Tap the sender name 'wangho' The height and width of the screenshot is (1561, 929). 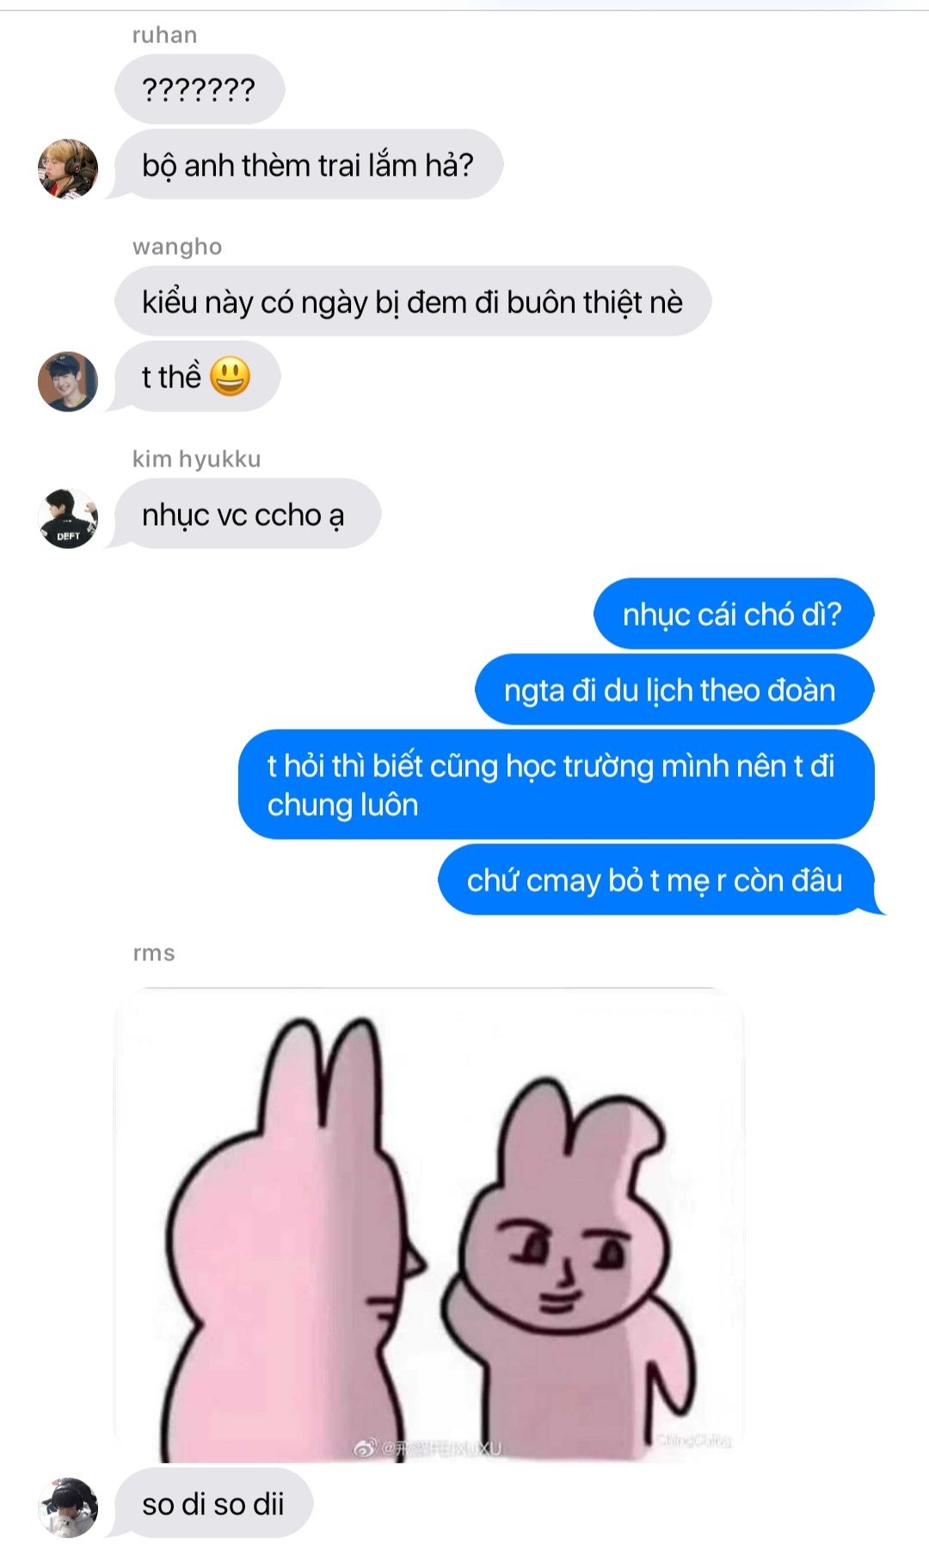tap(177, 247)
